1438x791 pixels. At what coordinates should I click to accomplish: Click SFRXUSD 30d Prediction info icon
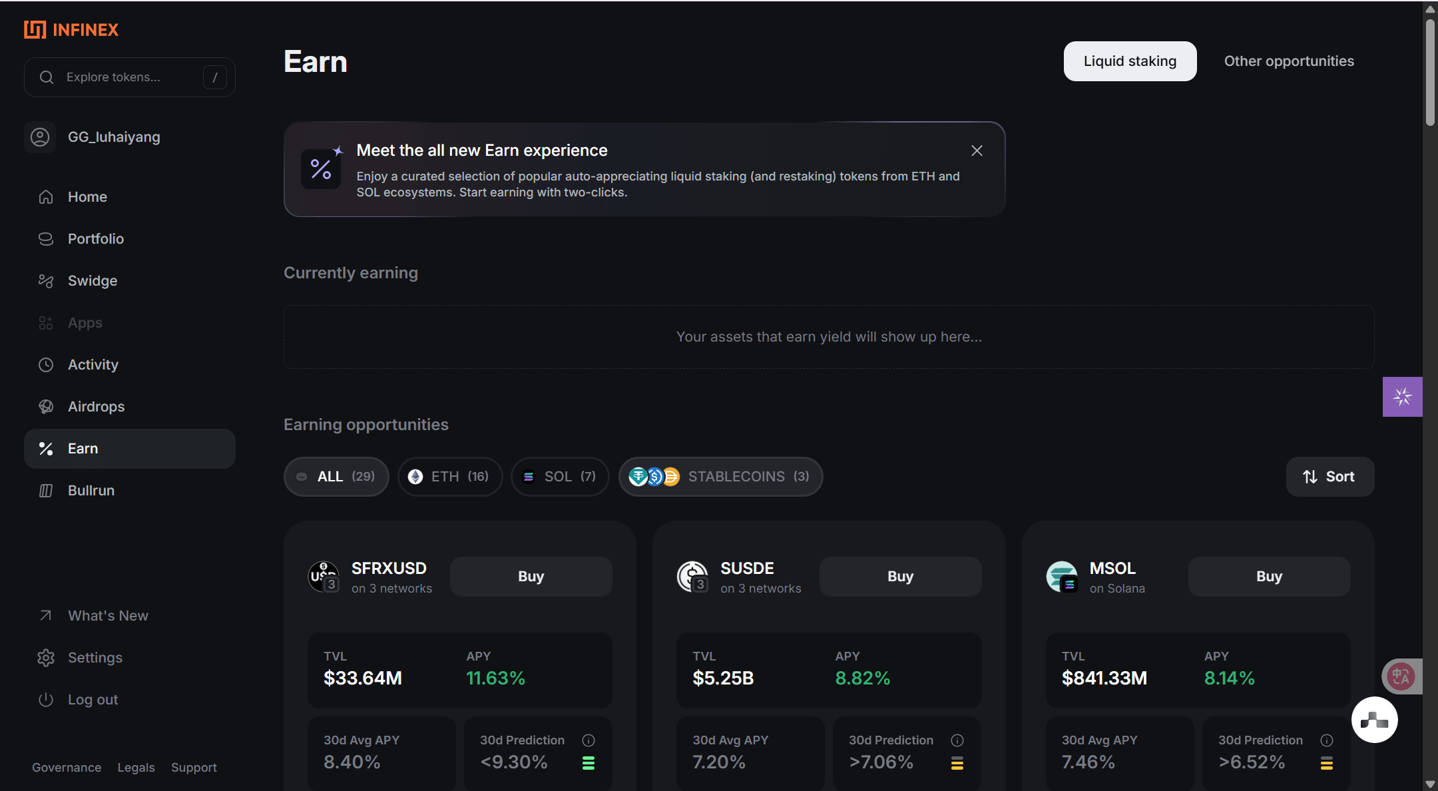[589, 740]
